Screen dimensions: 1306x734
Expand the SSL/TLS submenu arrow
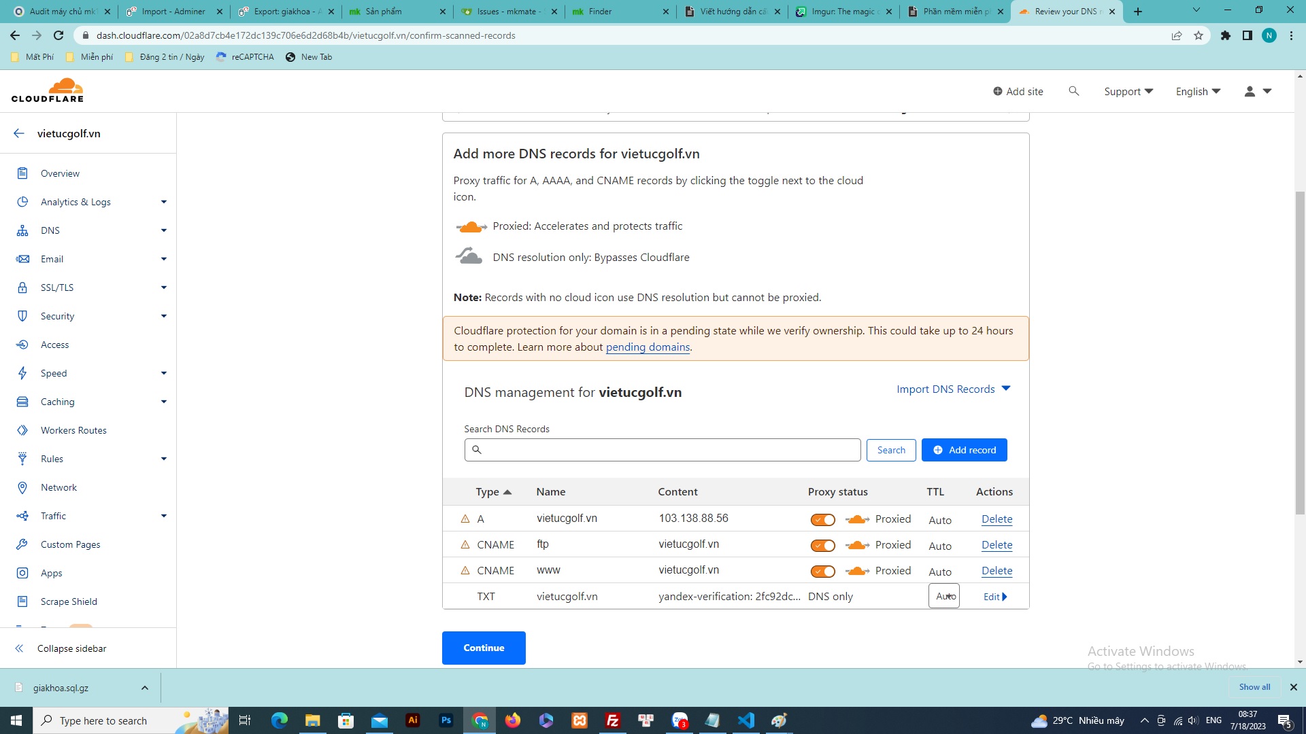(164, 287)
